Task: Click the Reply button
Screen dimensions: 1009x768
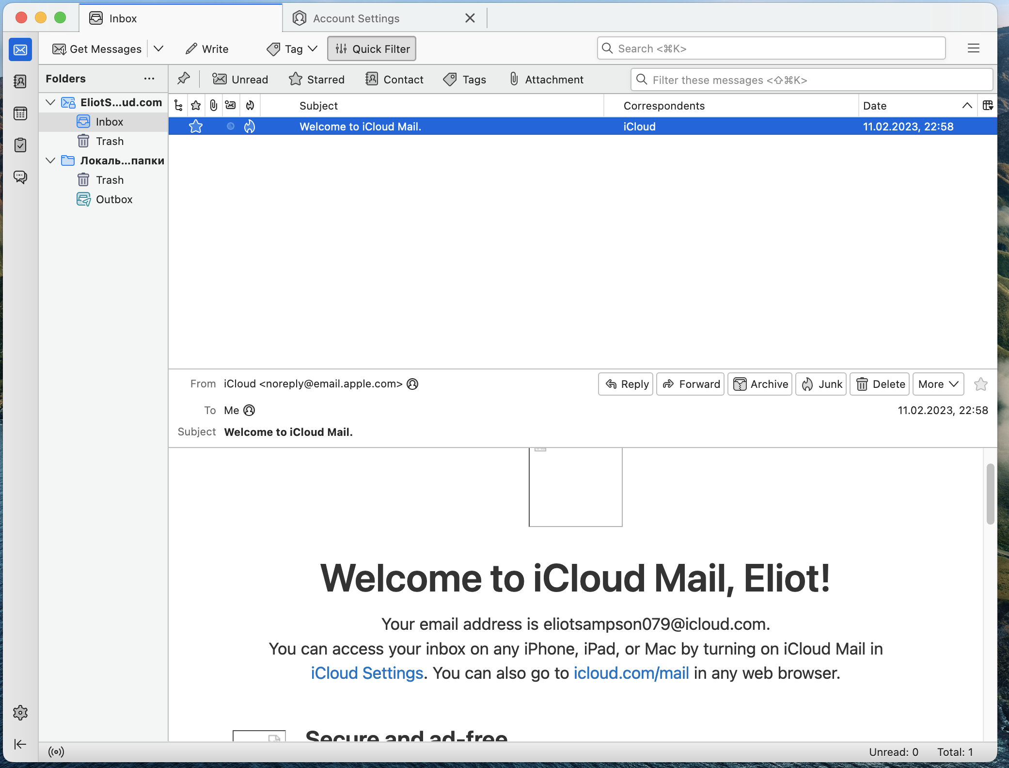Action: click(626, 384)
